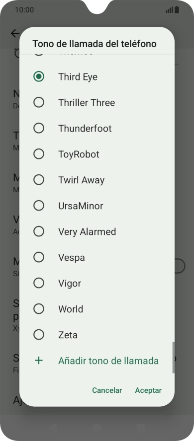This screenshot has width=194, height=441.
Task: Tap the clock time in status bar
Action: (x=24, y=10)
